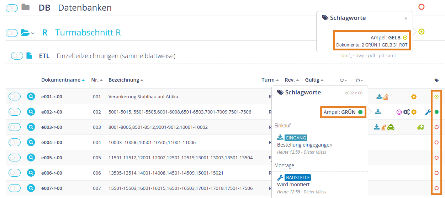Enable the toggle for Turmabschnitt R

pyautogui.click(x=12, y=33)
